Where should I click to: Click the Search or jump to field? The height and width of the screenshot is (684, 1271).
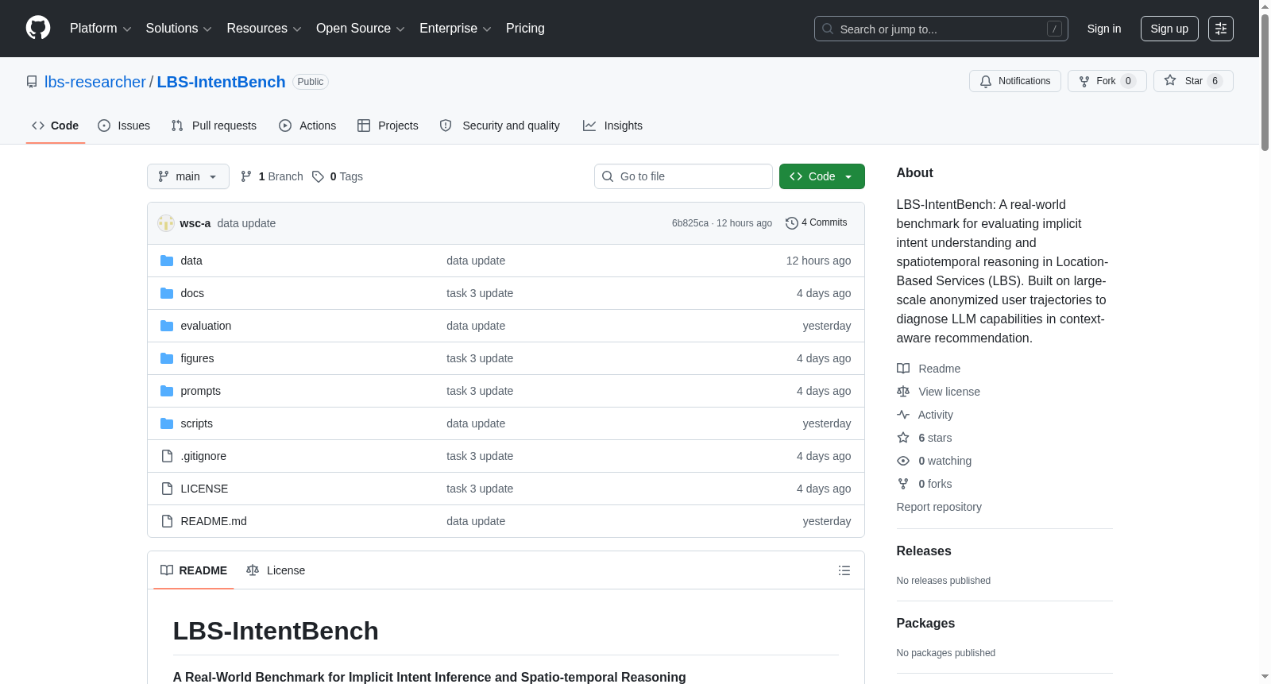941,29
